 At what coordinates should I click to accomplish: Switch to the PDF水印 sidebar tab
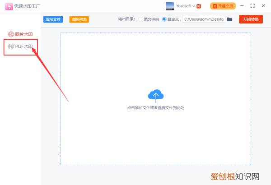[20, 46]
